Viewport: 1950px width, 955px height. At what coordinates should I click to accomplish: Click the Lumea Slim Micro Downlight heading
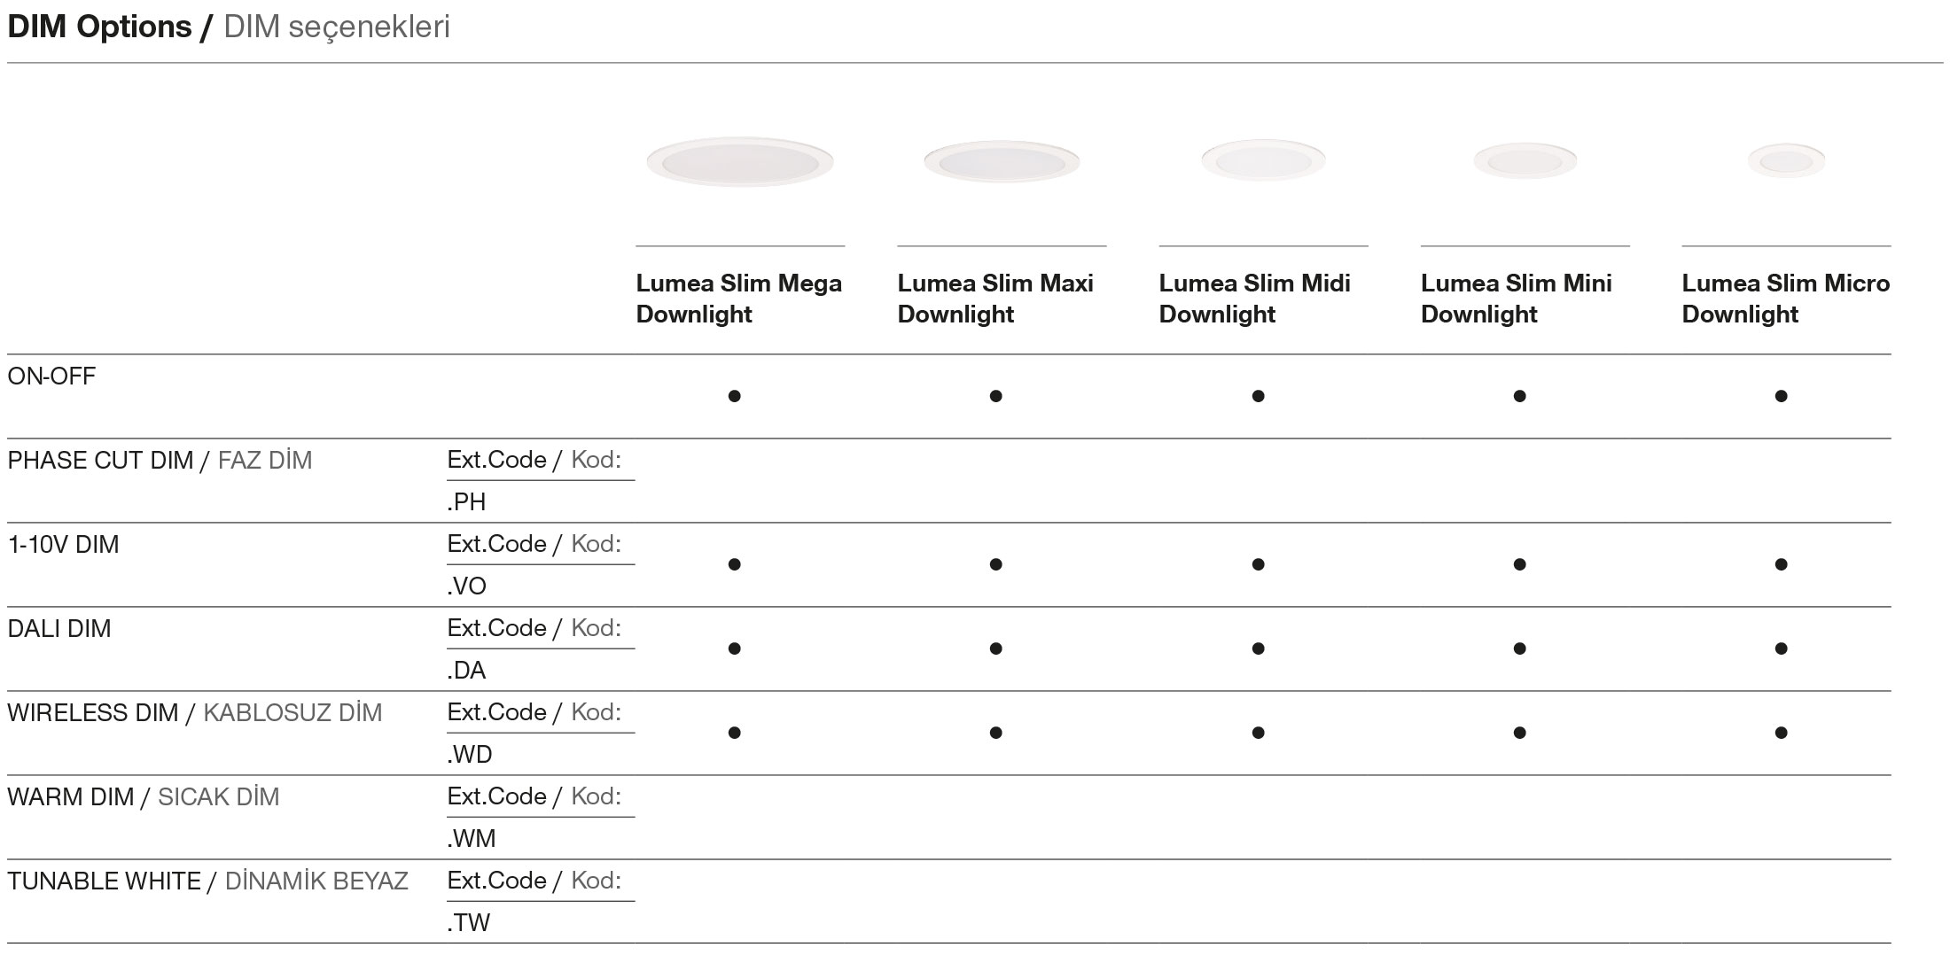pyautogui.click(x=1785, y=299)
